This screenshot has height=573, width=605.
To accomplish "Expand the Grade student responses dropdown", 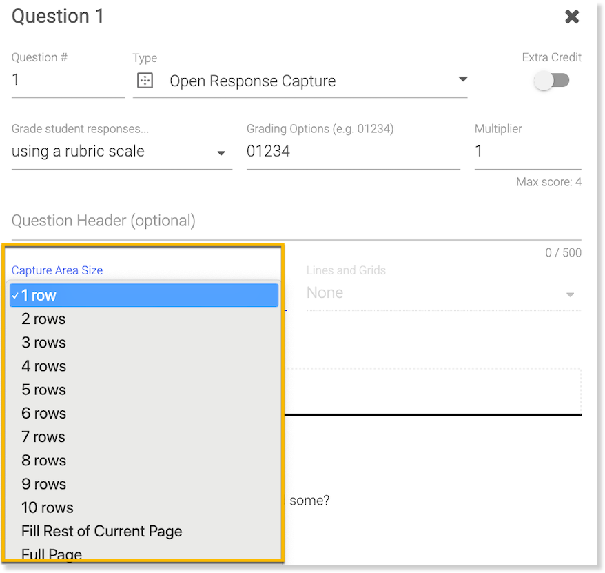I will point(221,153).
